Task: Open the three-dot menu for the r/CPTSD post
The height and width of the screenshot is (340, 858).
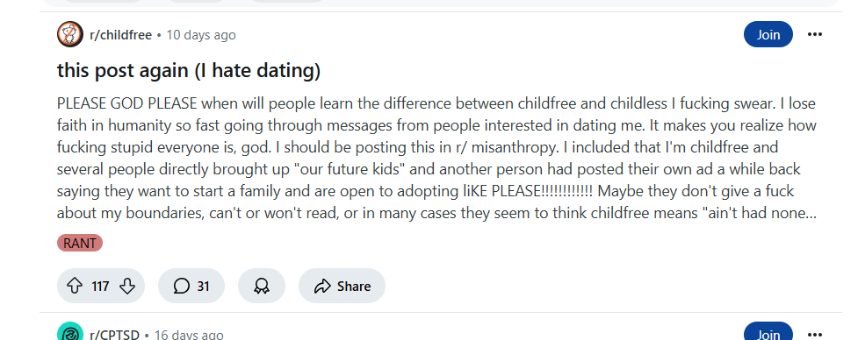Action: click(815, 334)
